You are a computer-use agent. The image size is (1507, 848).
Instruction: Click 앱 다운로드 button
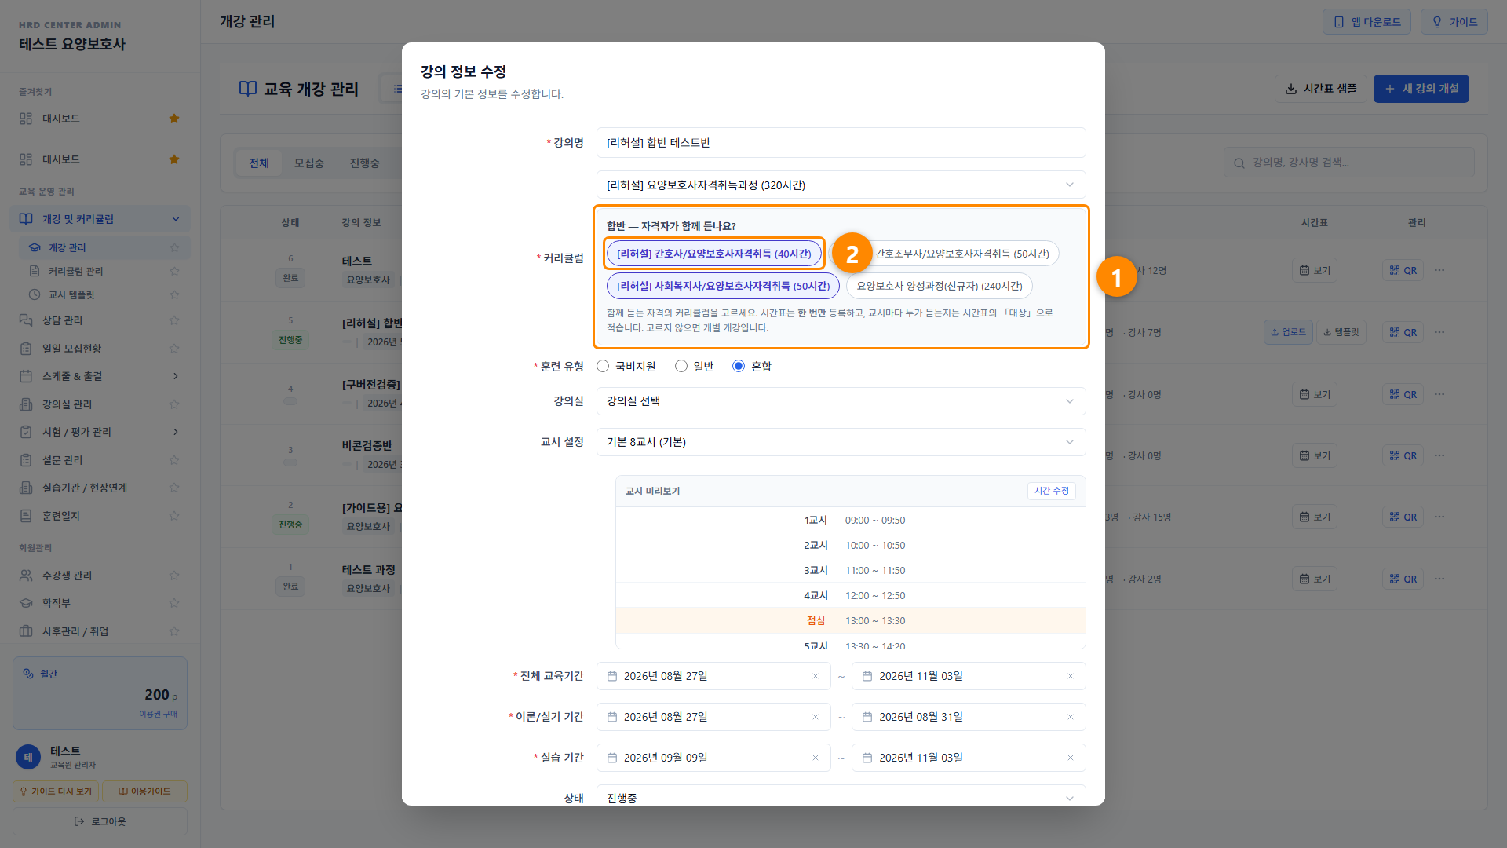(x=1367, y=22)
